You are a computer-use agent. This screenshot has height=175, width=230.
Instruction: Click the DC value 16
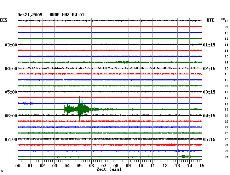226,39
